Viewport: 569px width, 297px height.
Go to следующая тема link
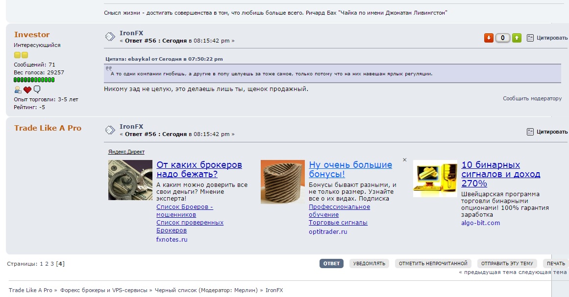(542, 273)
